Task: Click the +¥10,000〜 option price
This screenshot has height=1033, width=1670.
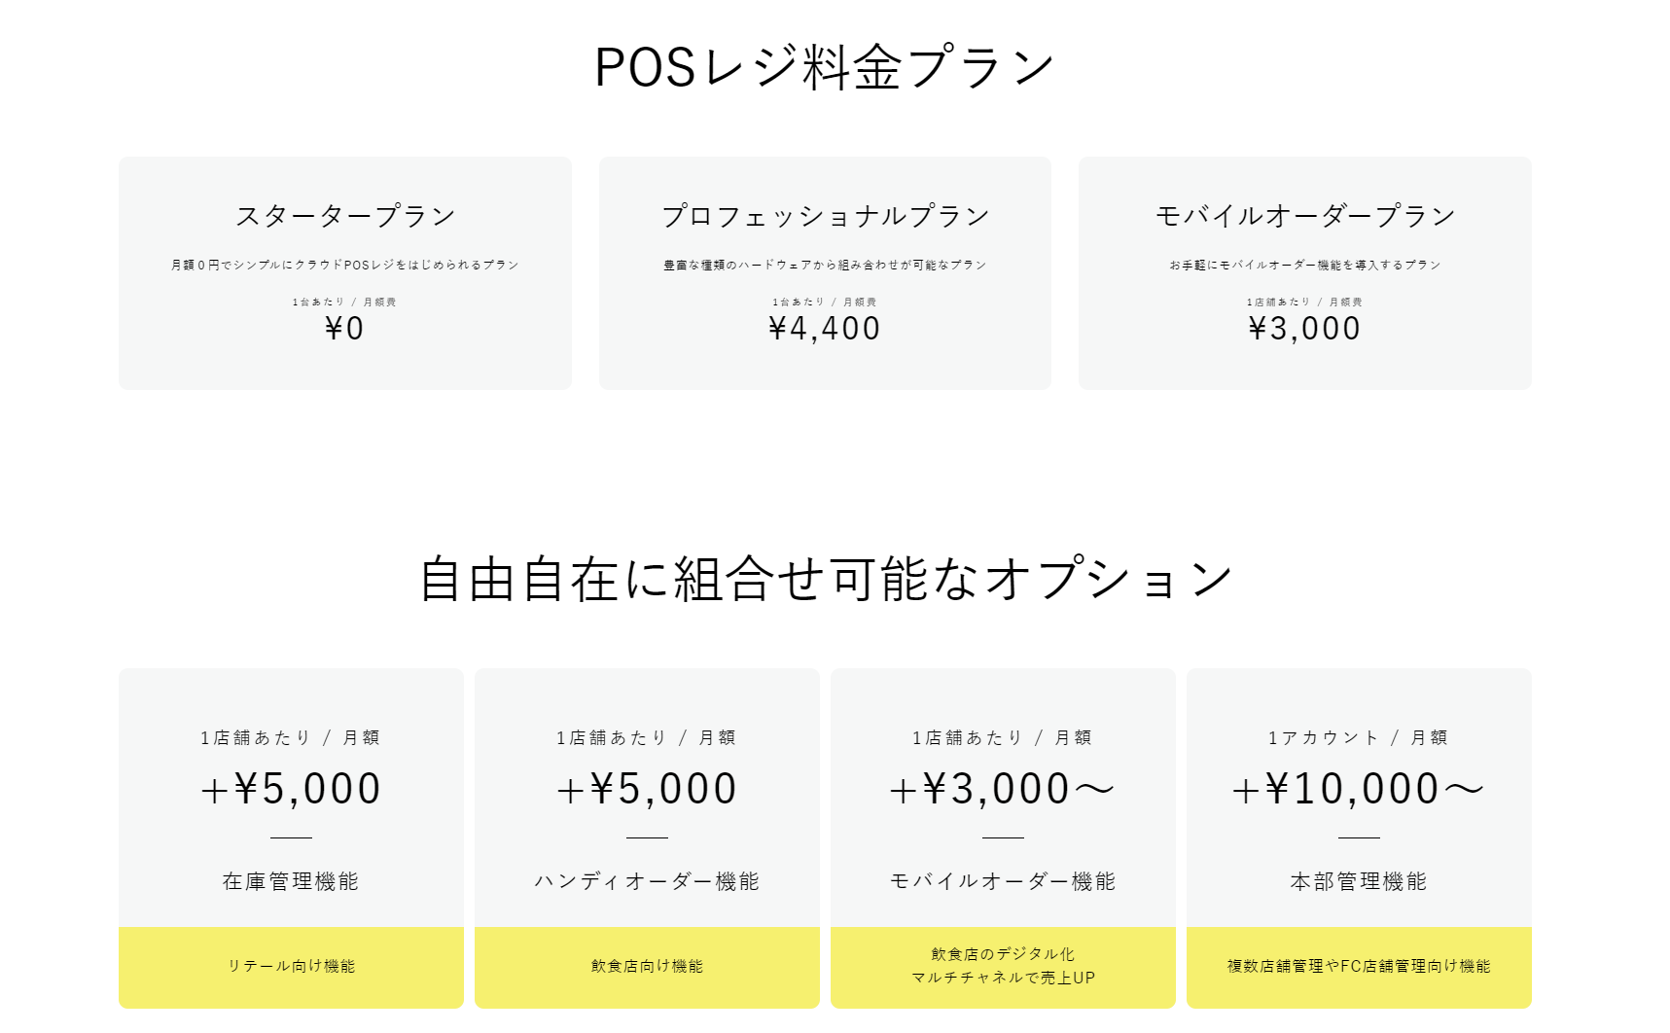Action: tap(1359, 789)
